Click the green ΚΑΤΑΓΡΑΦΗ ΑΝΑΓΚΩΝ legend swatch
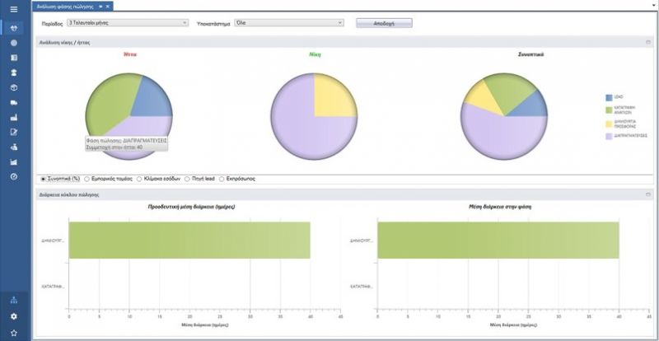The image size is (659, 341). point(609,110)
